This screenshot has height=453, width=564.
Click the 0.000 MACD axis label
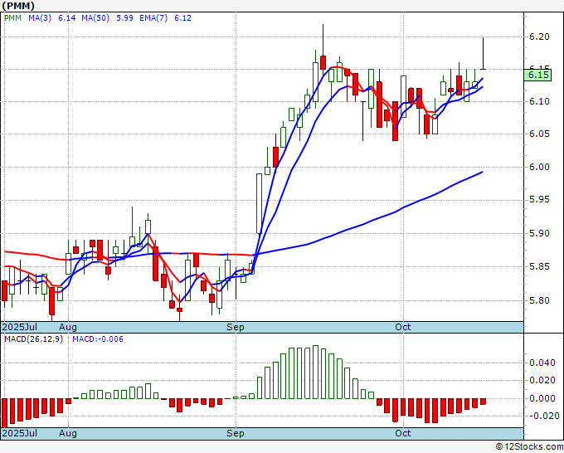coord(542,398)
